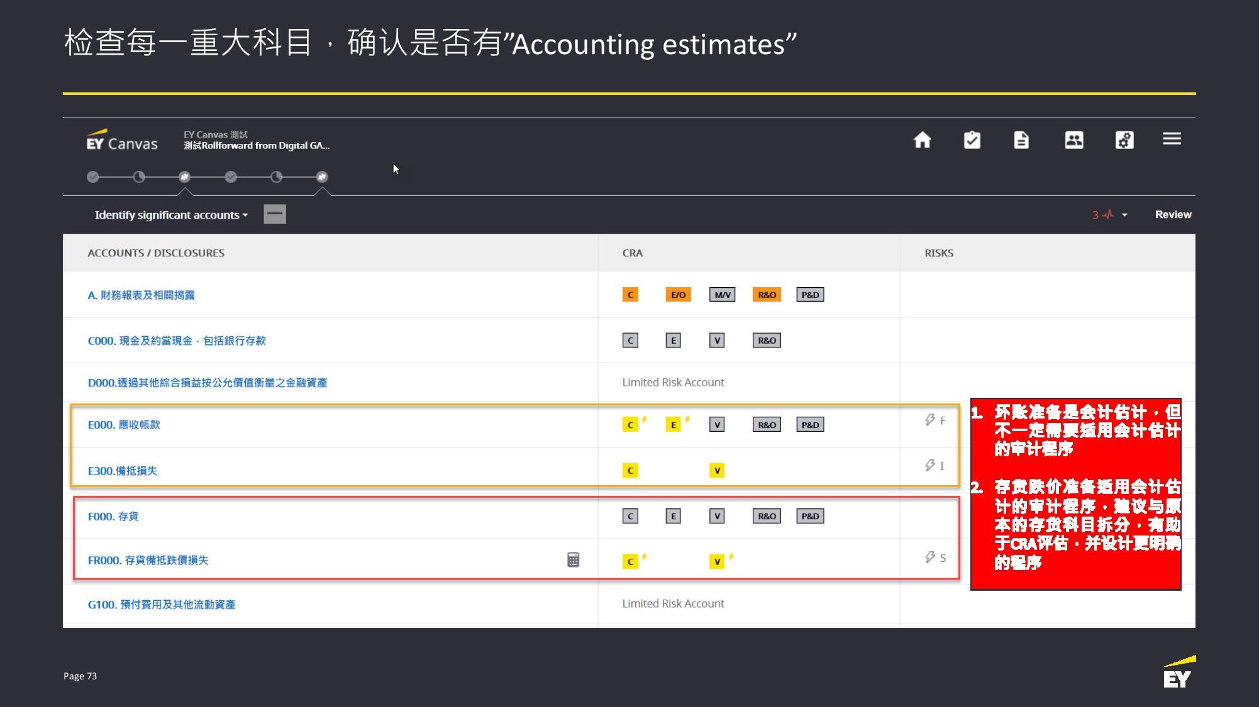
Task: Toggle the gray collapse minus button
Action: [275, 214]
